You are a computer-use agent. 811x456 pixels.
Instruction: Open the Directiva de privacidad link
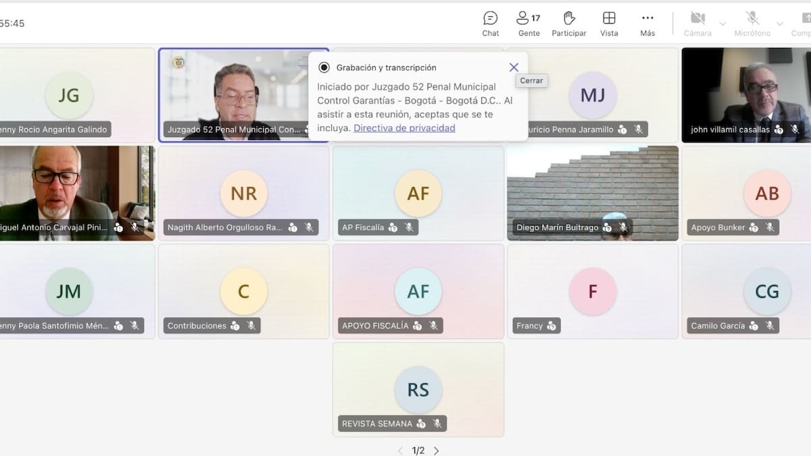(x=404, y=128)
